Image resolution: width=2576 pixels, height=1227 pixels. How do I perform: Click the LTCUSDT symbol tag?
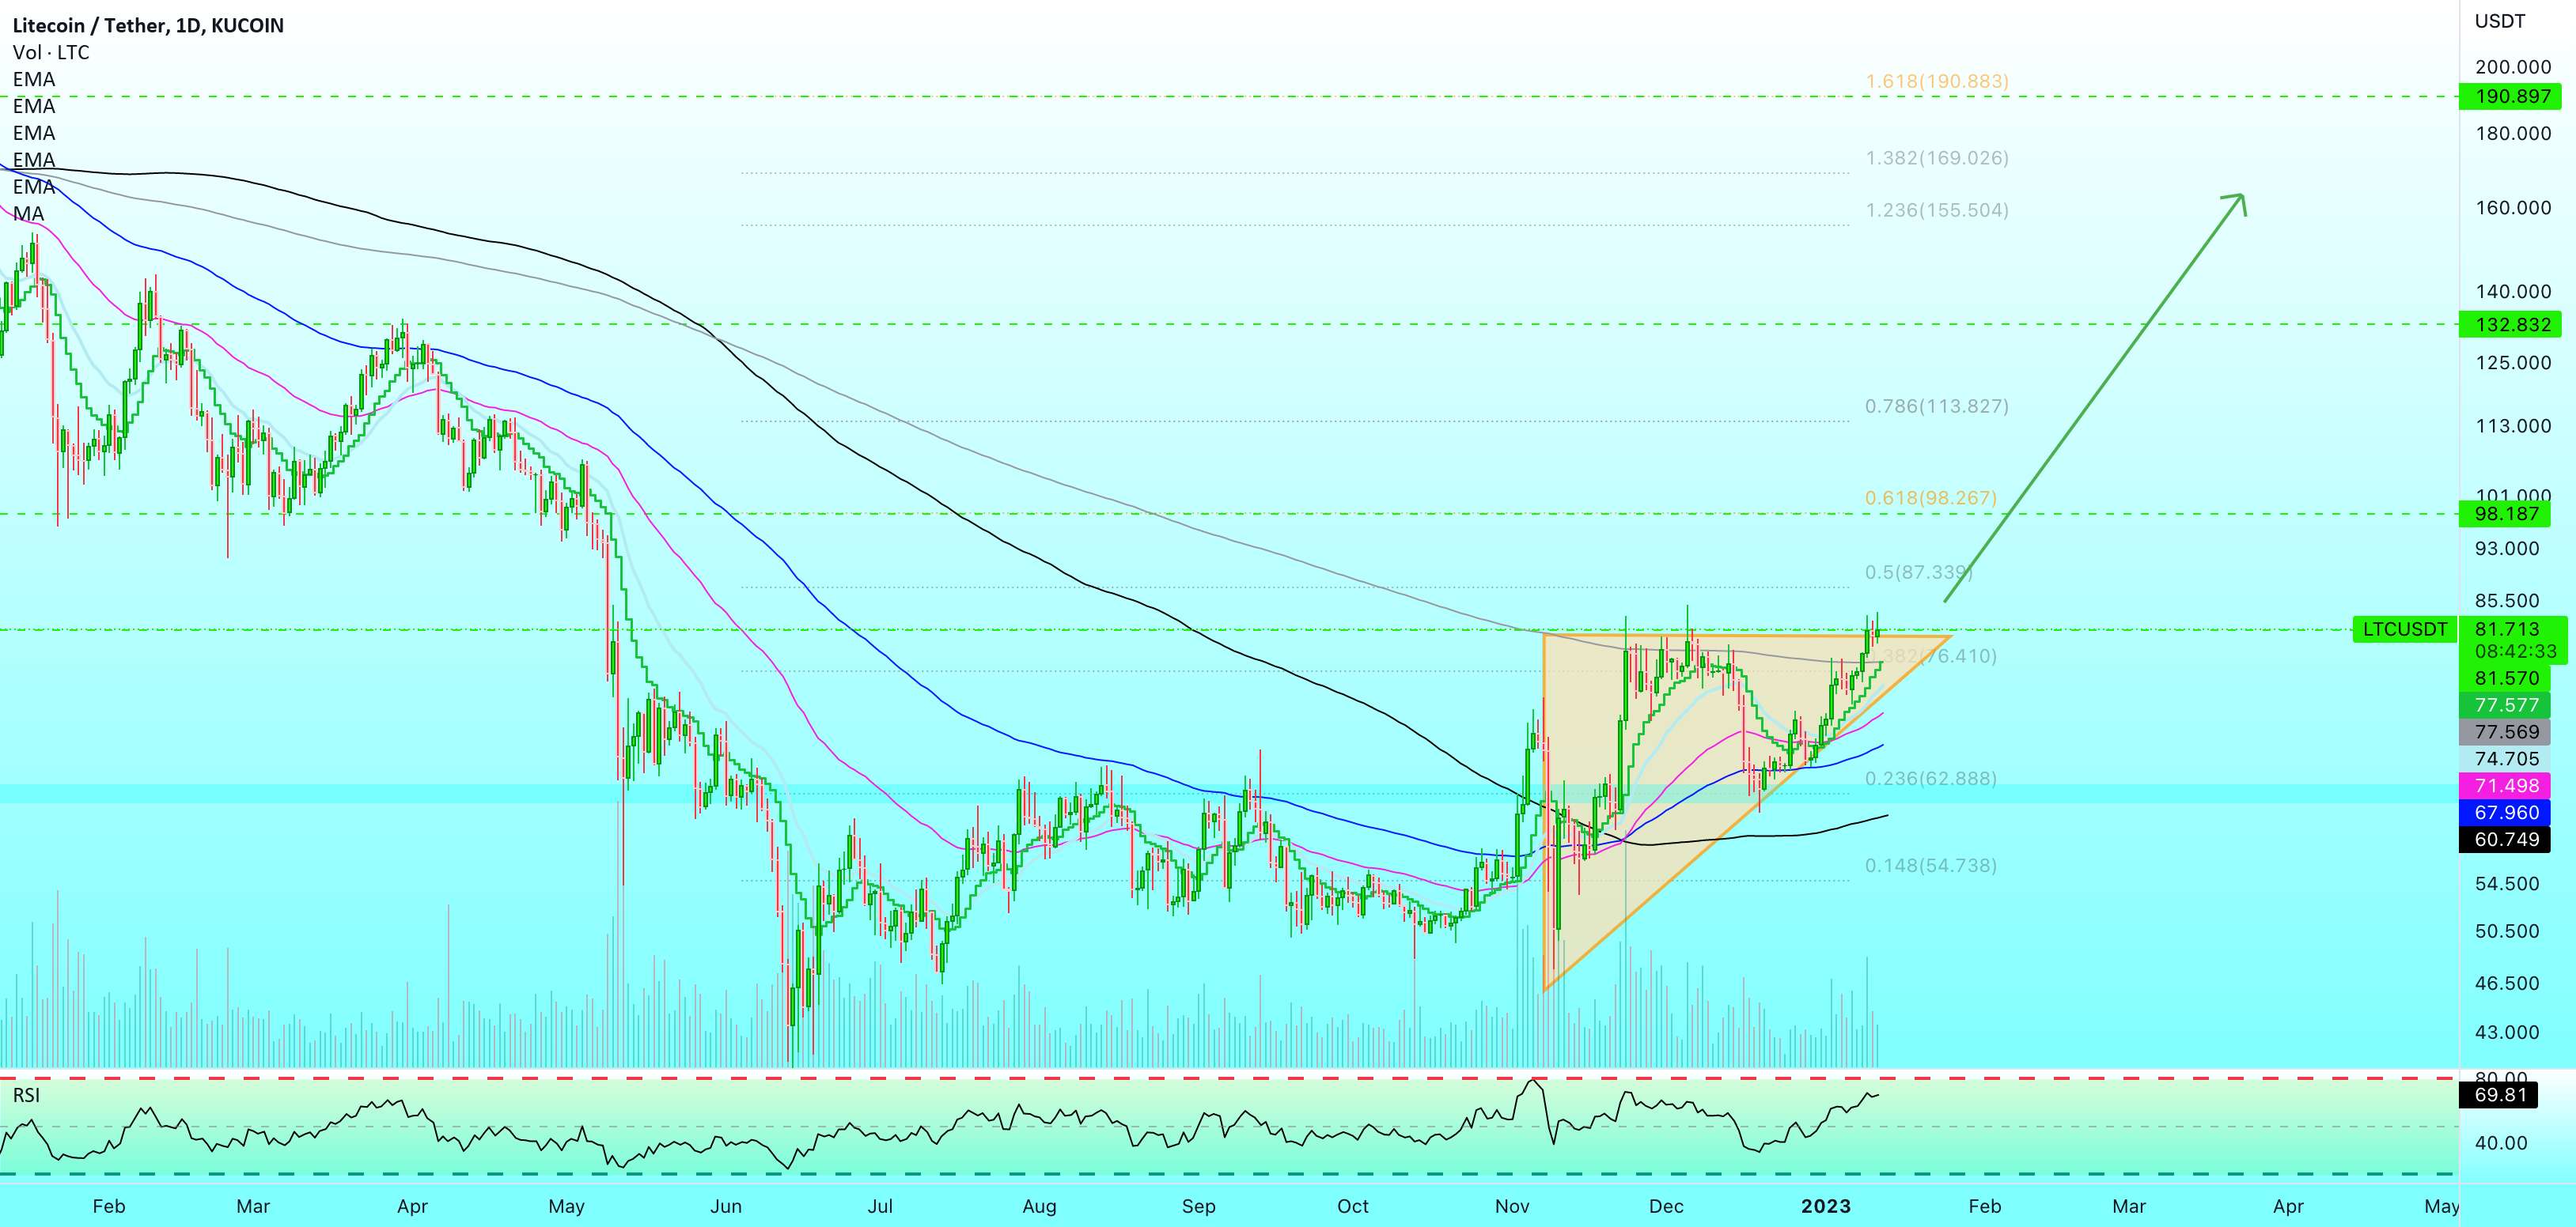coord(2404,629)
